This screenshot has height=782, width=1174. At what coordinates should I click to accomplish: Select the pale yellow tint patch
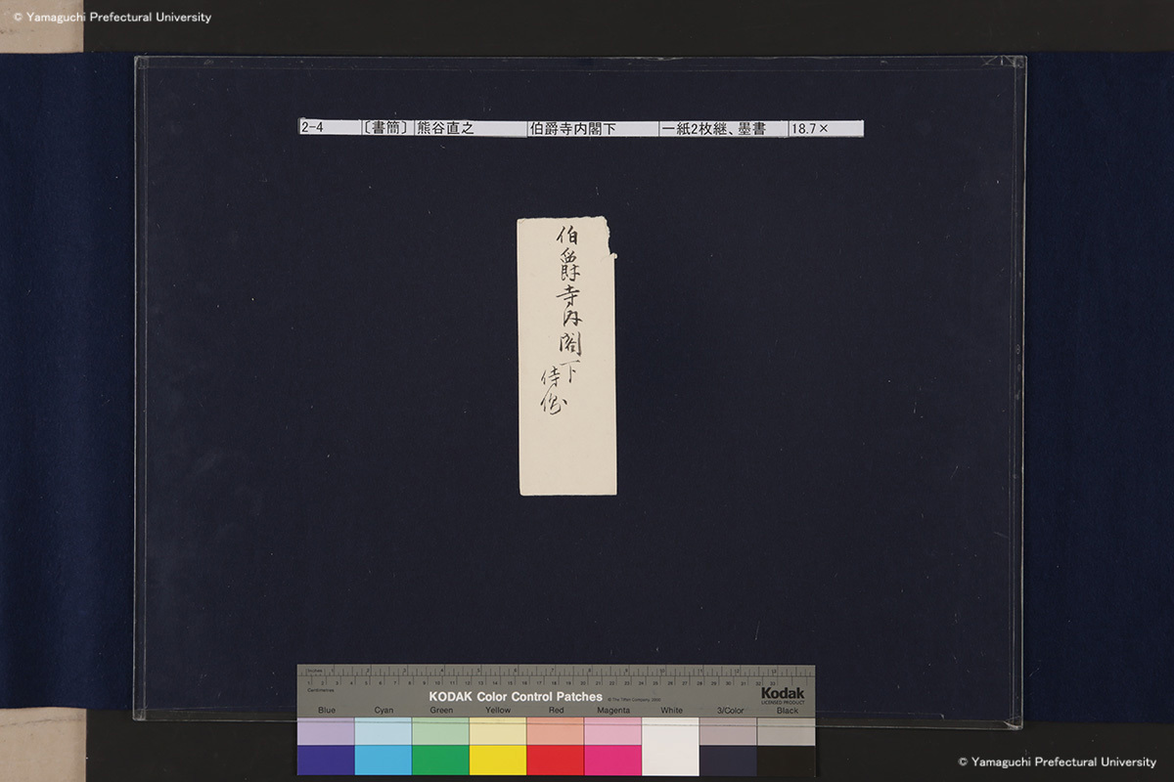click(x=498, y=731)
